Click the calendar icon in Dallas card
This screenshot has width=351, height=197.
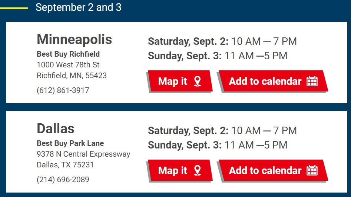tap(312, 170)
